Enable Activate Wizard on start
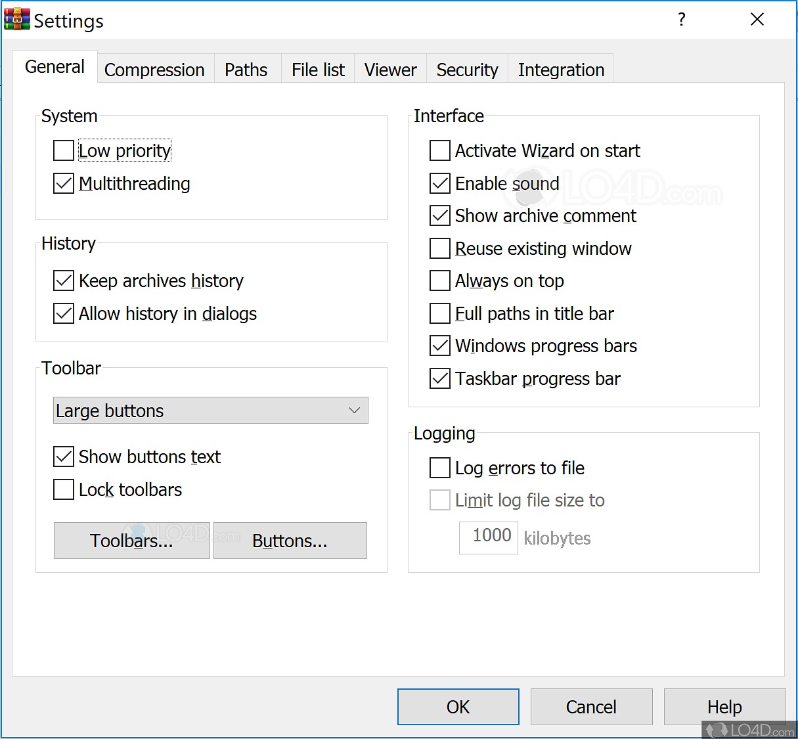 [x=440, y=150]
